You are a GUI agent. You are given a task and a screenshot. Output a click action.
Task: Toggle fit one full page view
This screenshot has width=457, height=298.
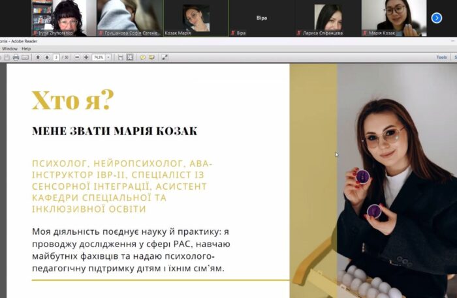point(130,57)
